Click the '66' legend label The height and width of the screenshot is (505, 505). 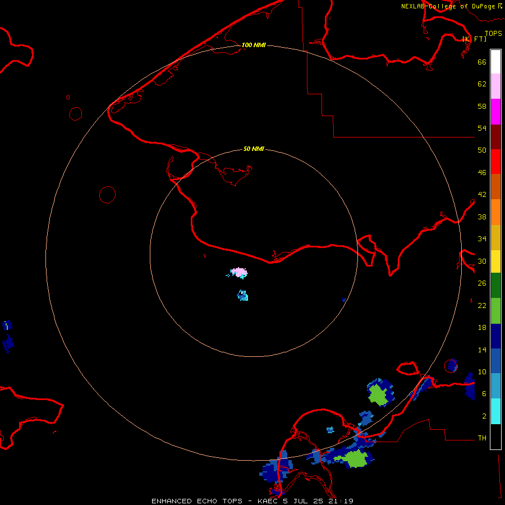click(482, 62)
